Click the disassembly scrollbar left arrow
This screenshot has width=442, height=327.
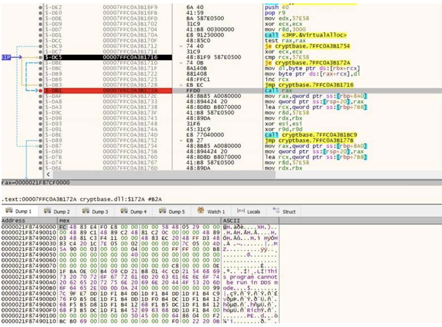point(48,175)
